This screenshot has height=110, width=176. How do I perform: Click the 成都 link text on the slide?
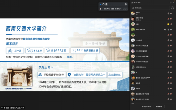[69, 57]
